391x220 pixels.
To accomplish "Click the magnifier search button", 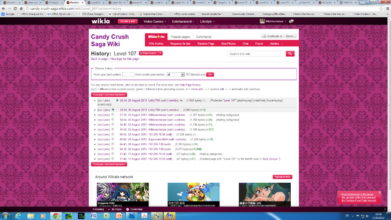I will (x=290, y=54).
